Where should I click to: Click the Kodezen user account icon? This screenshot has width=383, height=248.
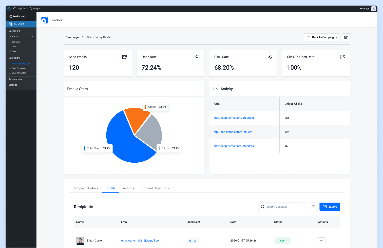(373, 8)
